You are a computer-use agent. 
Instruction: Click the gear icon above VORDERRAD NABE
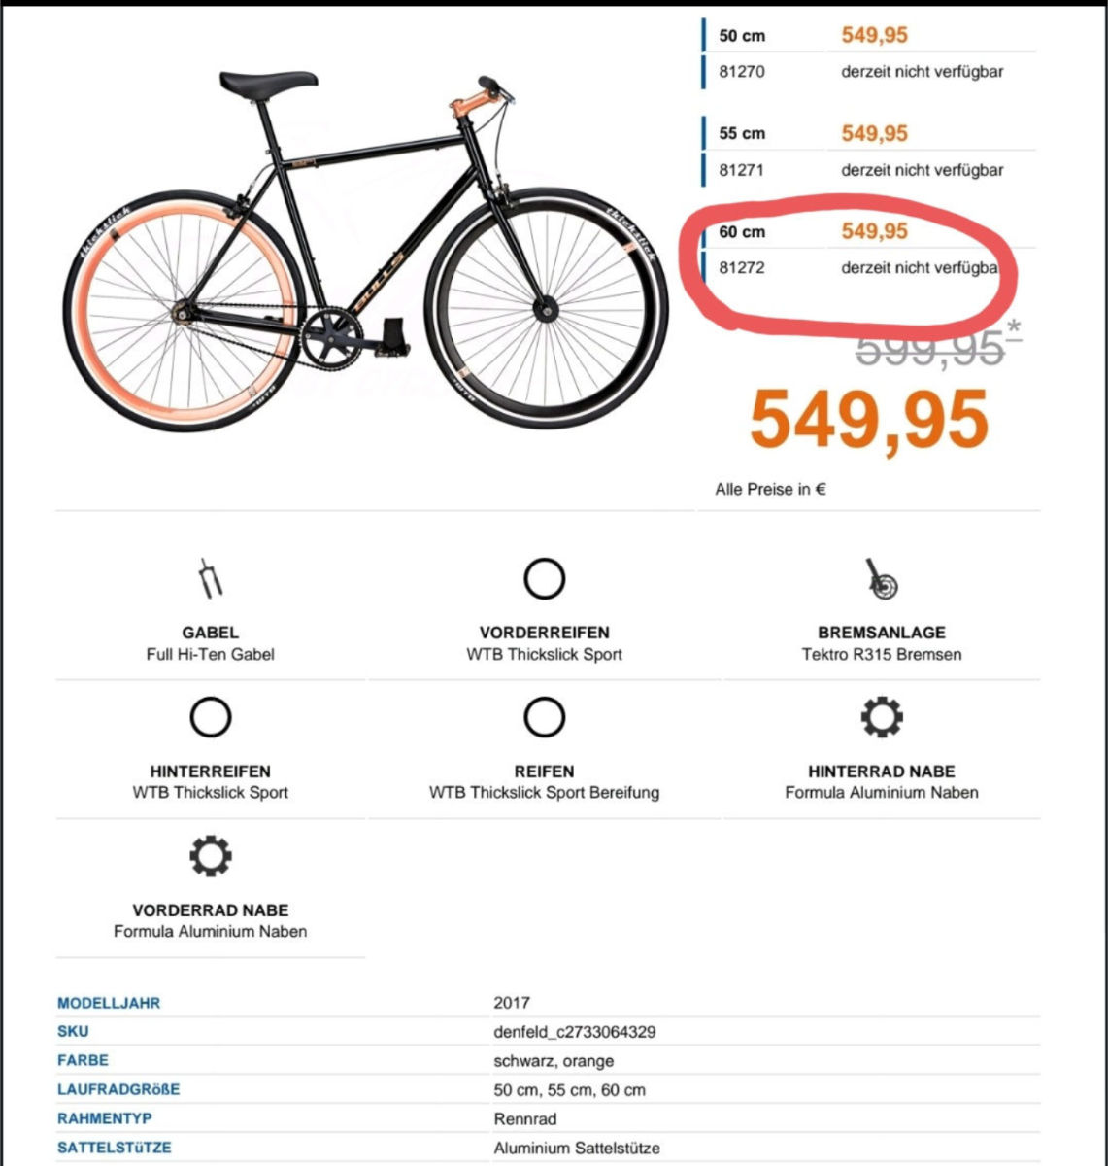click(x=211, y=857)
